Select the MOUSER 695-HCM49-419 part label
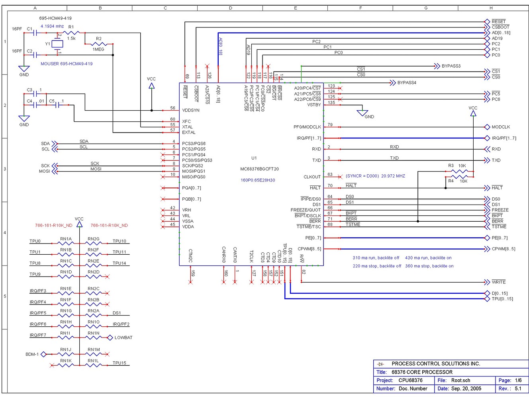 (x=67, y=63)
